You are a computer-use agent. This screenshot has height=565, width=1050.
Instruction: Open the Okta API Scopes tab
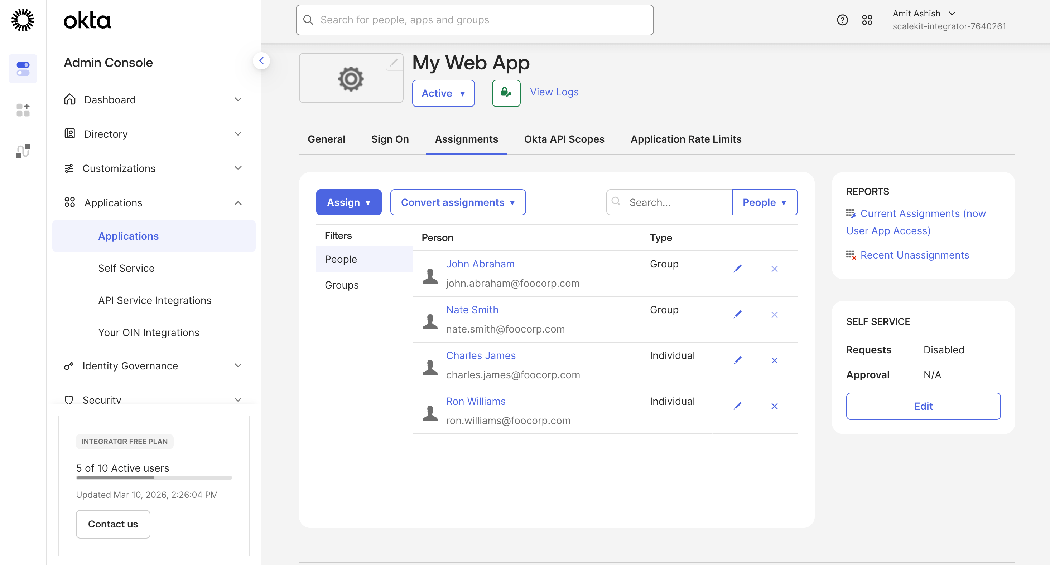pos(564,139)
